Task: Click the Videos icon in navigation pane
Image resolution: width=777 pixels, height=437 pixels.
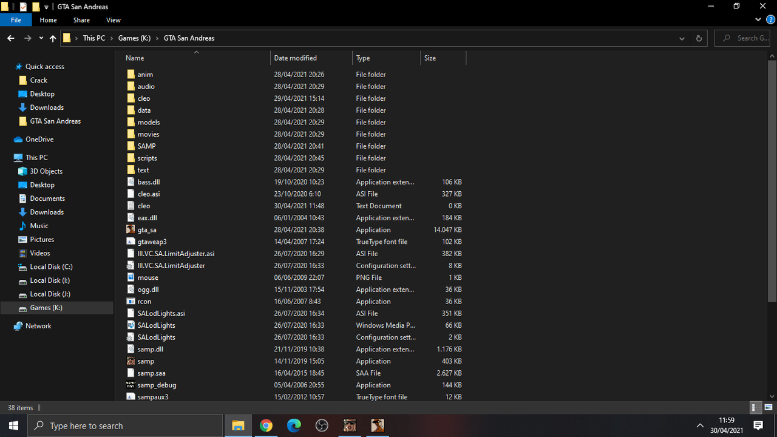Action: tap(23, 253)
